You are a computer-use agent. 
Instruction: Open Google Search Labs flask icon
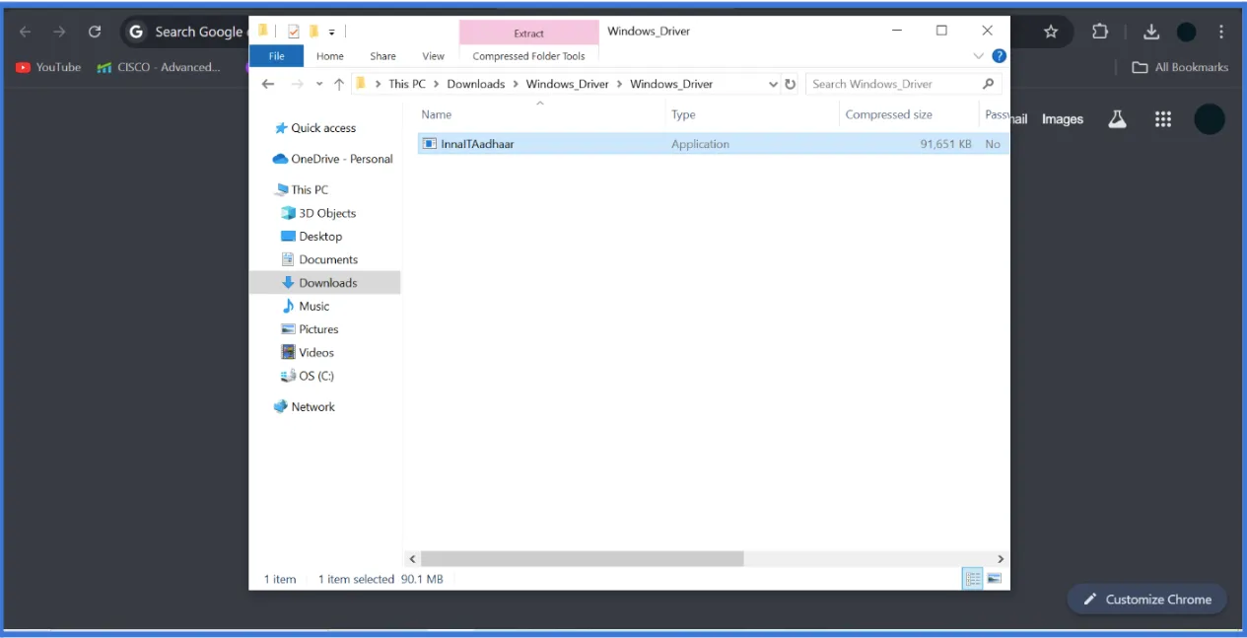(1117, 119)
